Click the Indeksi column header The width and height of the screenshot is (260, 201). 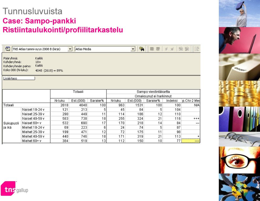coord(172,100)
